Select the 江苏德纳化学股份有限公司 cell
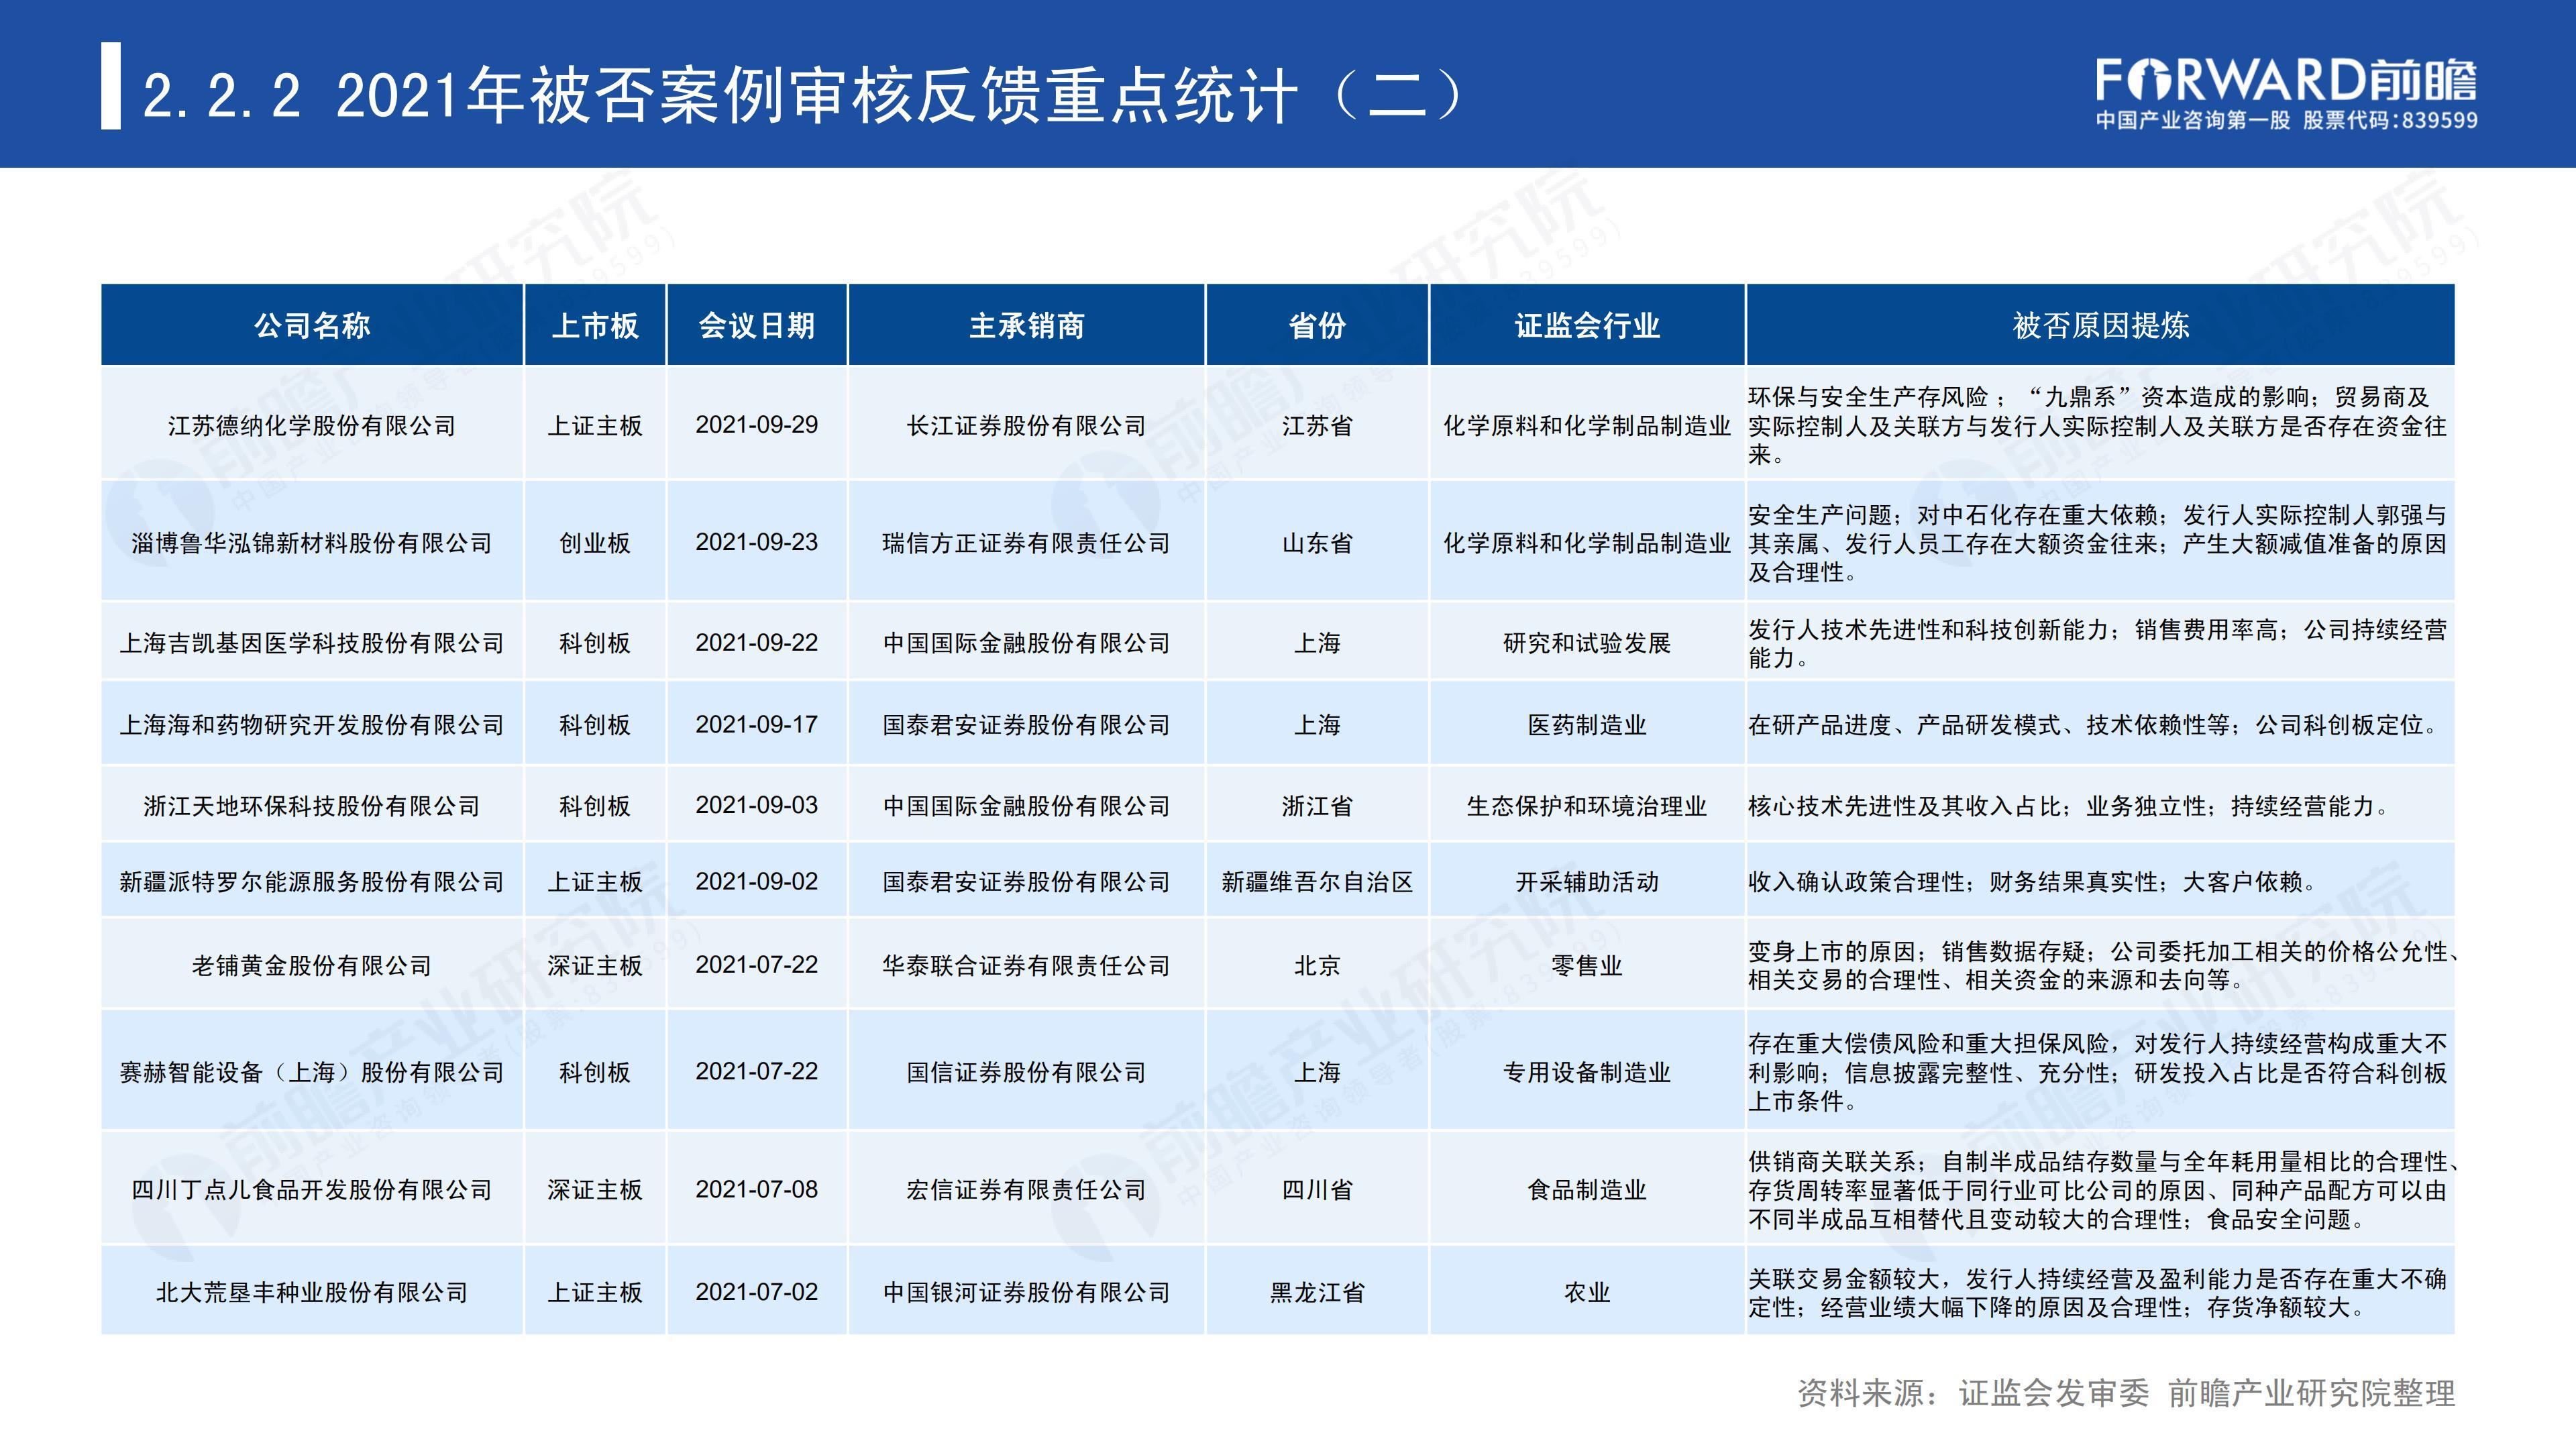 (x=311, y=426)
